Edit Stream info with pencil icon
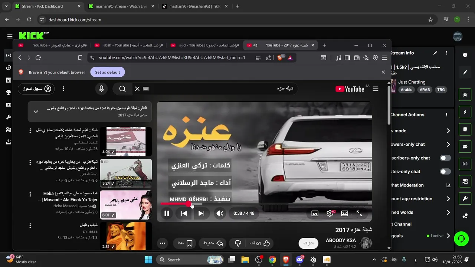 [x=435, y=53]
